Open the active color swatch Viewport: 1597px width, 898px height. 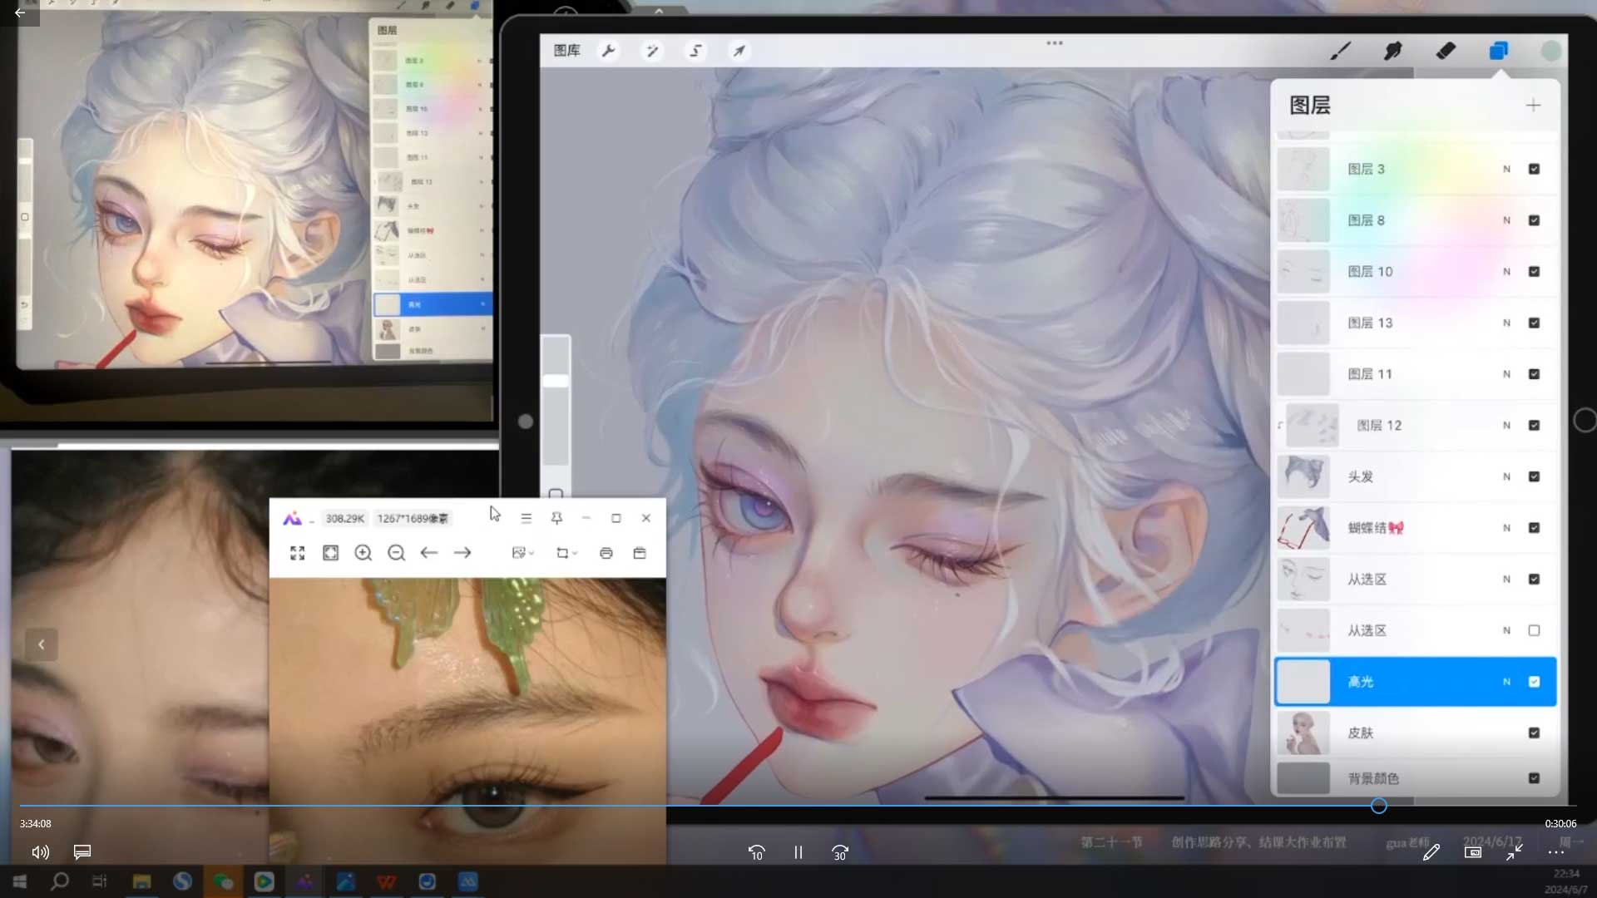point(1550,52)
